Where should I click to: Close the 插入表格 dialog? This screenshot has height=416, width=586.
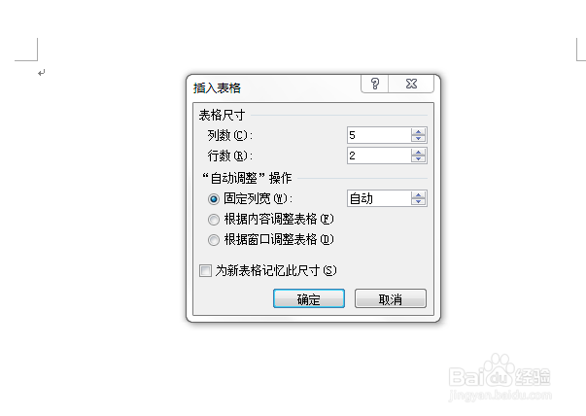(411, 84)
